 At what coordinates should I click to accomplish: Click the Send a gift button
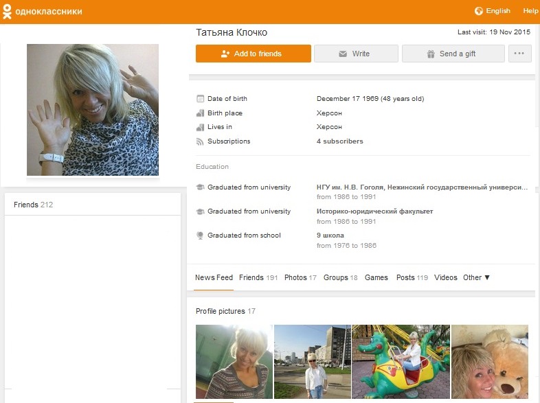tap(453, 54)
